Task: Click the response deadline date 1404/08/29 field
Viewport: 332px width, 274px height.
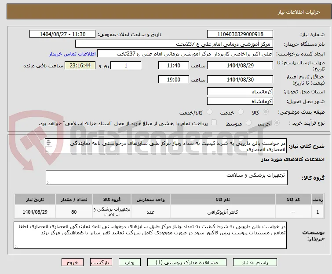Action: pyautogui.click(x=240, y=65)
